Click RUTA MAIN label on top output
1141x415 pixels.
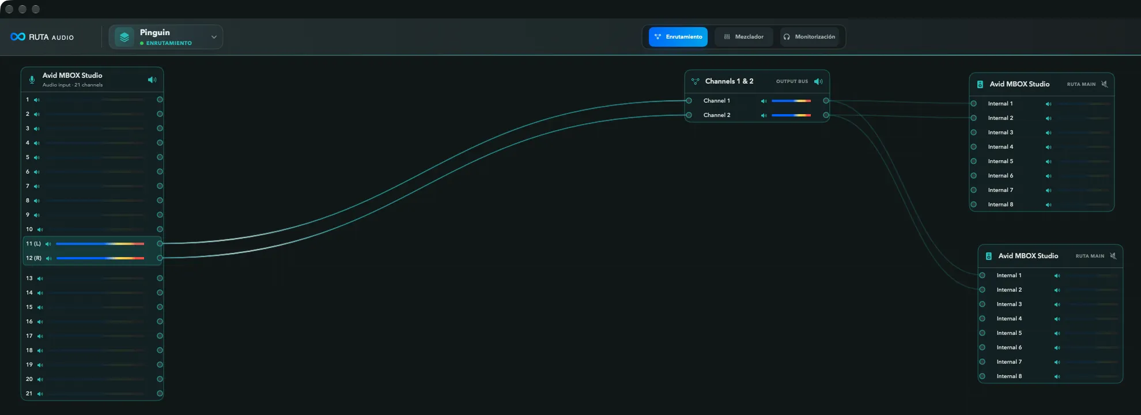click(x=1081, y=84)
